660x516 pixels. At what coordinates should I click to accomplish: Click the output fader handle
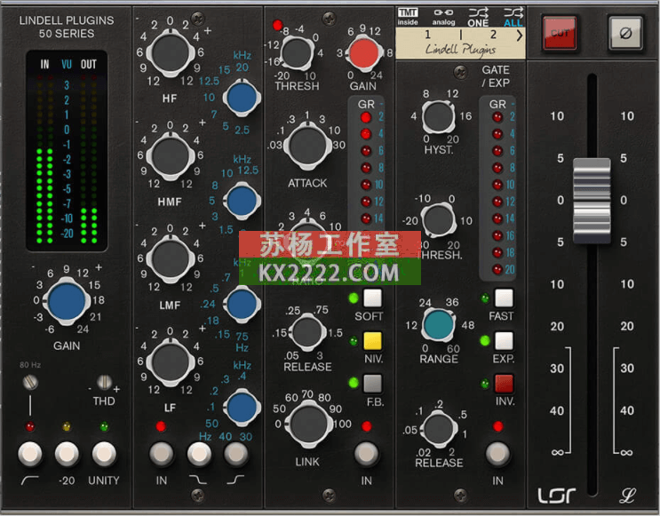(x=592, y=201)
